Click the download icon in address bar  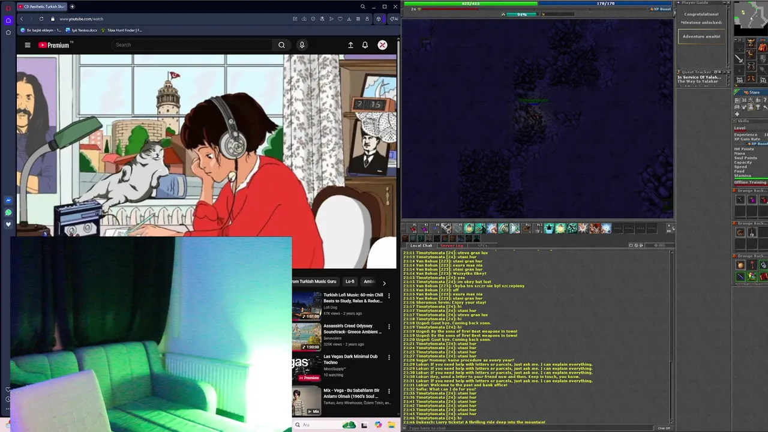tap(349, 19)
